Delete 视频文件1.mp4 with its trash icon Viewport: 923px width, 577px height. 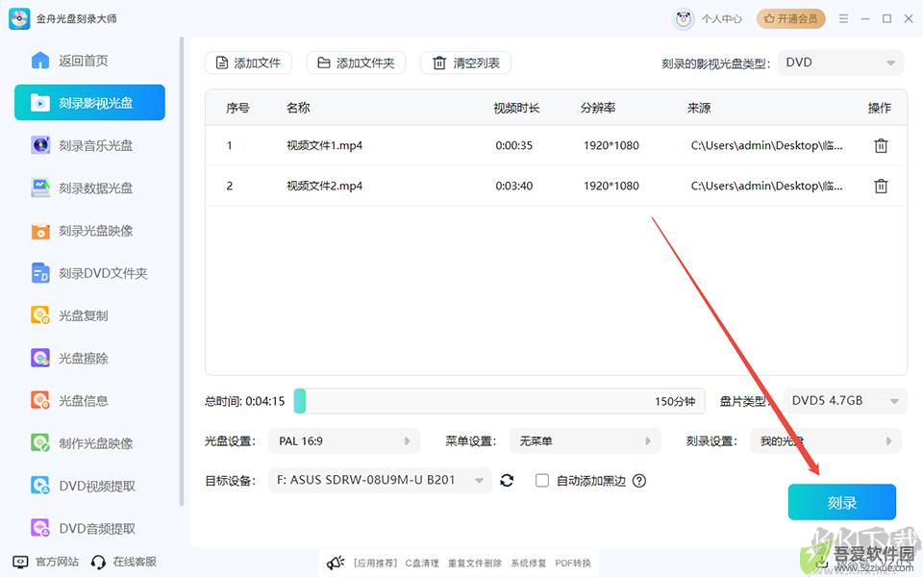point(881,145)
